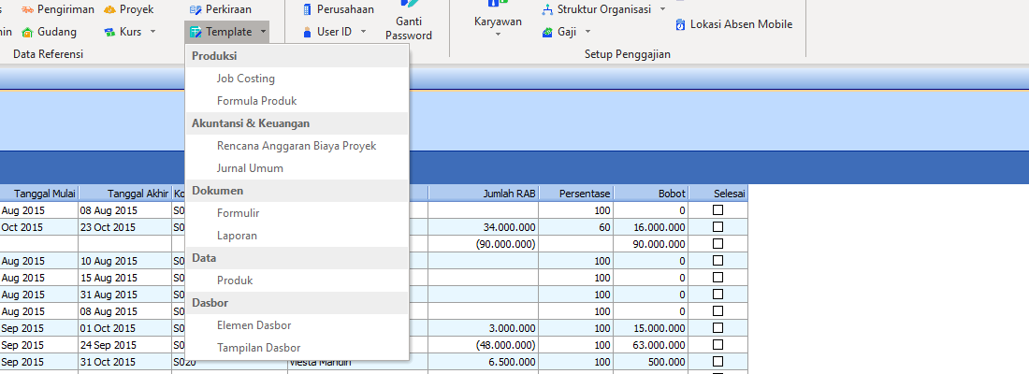Open Ganti Password

coord(409,22)
